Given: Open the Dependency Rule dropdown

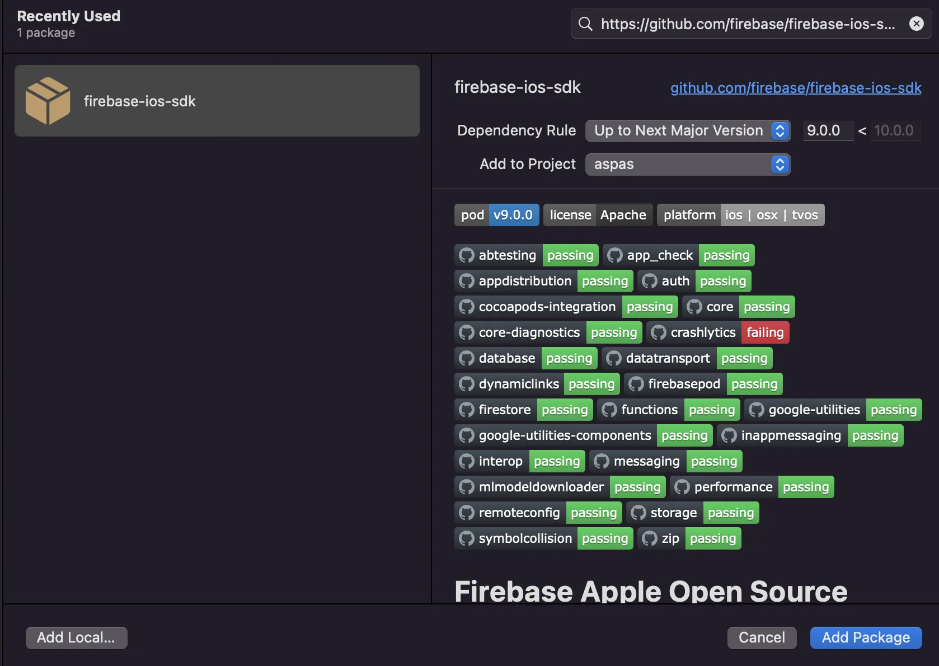Looking at the screenshot, I should click(x=688, y=131).
